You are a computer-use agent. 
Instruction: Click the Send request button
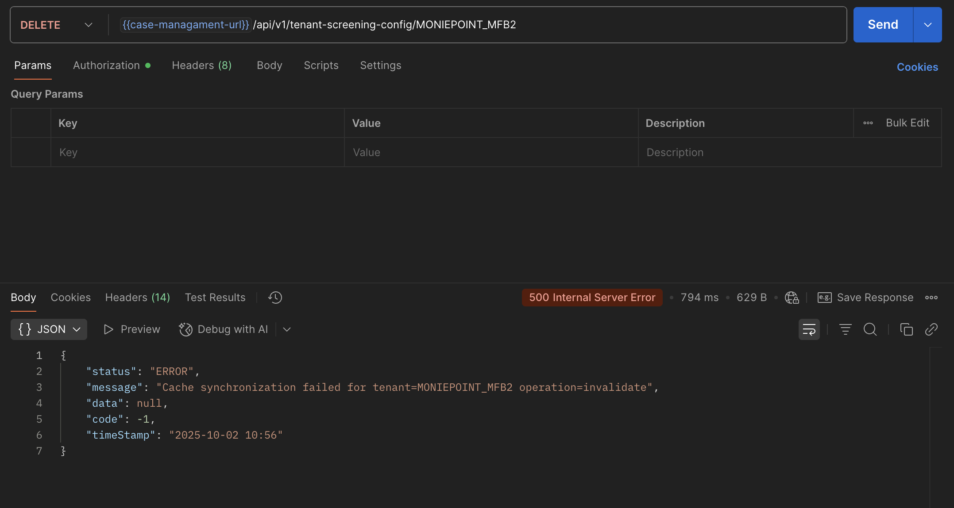tap(883, 25)
